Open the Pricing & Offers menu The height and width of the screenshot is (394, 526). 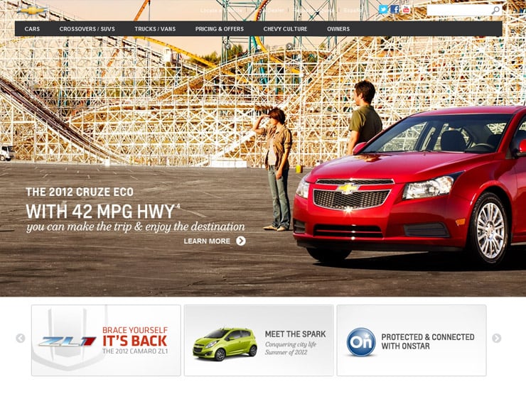(220, 29)
